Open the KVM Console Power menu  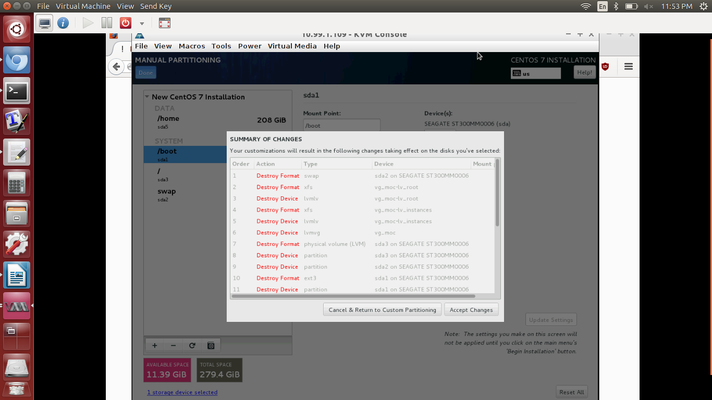250,46
